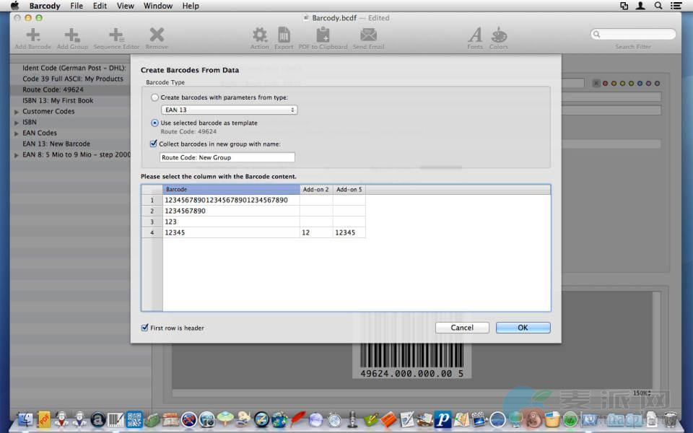The width and height of the screenshot is (693, 433).
Task: Select 'Create barcodes with parameters from type'
Action: pyautogui.click(x=154, y=97)
